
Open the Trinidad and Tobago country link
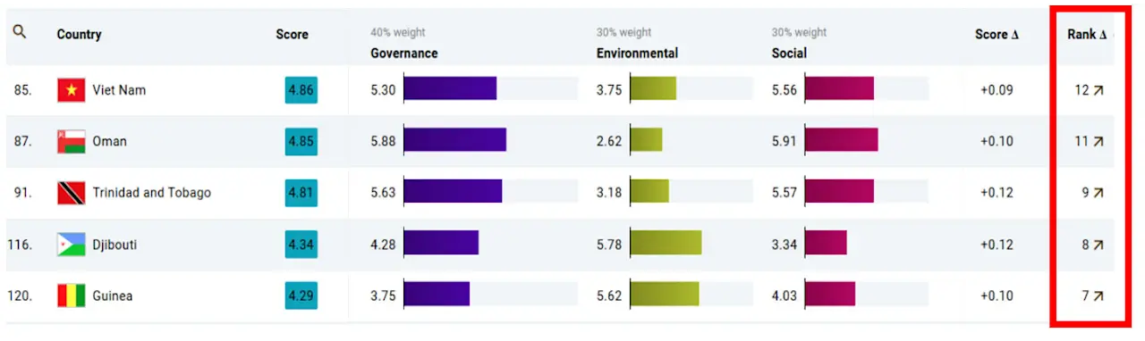(152, 193)
